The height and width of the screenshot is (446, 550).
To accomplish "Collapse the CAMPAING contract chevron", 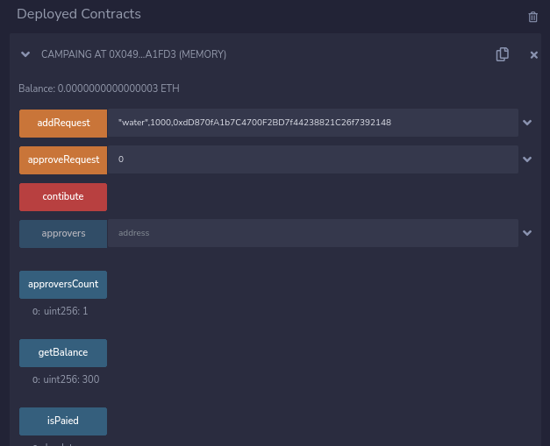I will pos(25,54).
